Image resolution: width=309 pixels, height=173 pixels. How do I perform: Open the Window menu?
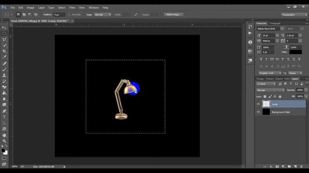point(94,8)
